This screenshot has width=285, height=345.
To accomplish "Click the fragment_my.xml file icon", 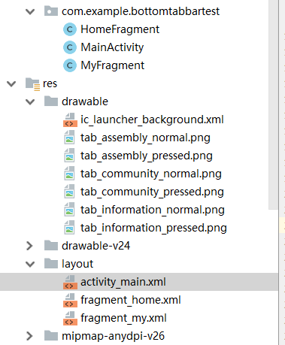I will (x=70, y=319).
